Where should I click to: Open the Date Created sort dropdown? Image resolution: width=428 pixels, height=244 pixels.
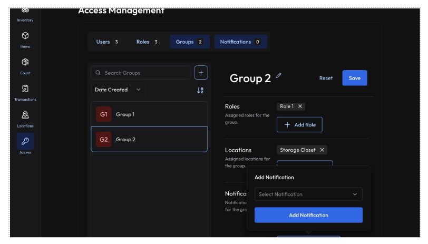pyautogui.click(x=118, y=90)
